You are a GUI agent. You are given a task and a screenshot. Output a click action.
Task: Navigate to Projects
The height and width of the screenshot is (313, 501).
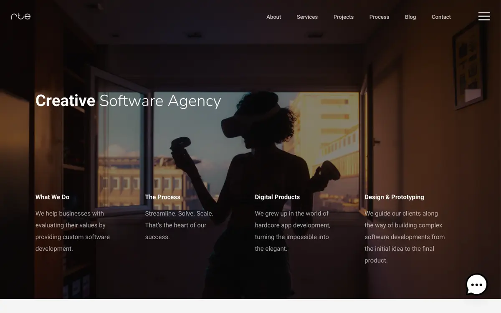coord(344,17)
